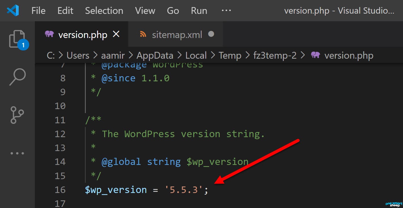The width and height of the screenshot is (403, 208).
Task: Open the Selection menu
Action: coord(104,11)
